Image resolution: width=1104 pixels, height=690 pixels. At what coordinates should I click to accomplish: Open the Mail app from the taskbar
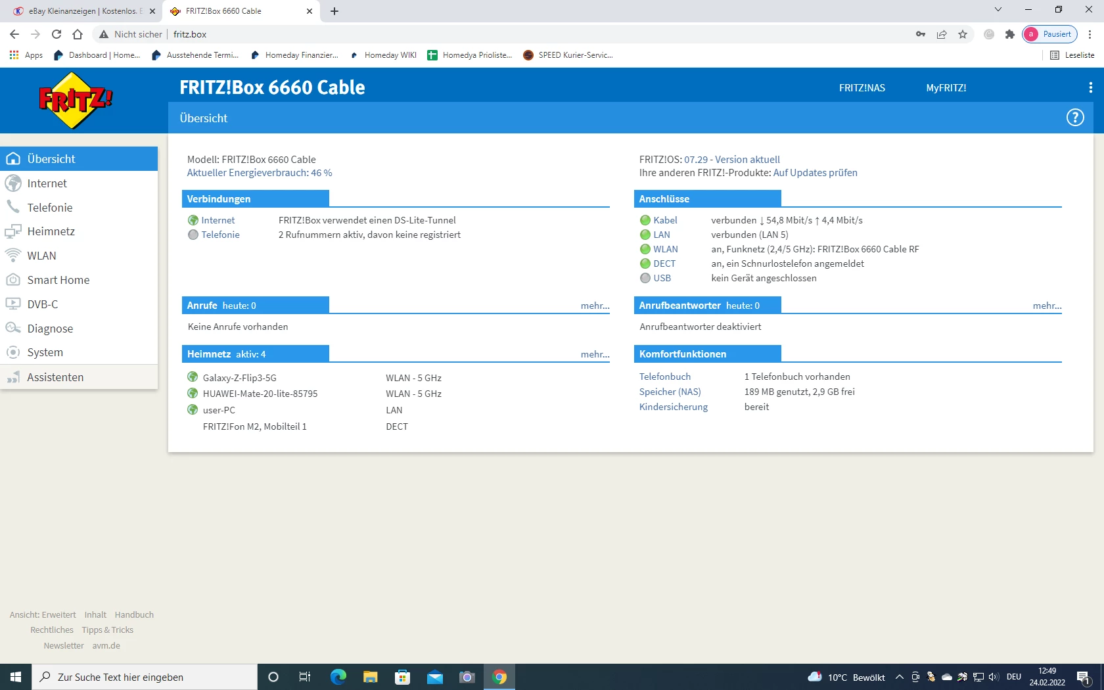(435, 678)
